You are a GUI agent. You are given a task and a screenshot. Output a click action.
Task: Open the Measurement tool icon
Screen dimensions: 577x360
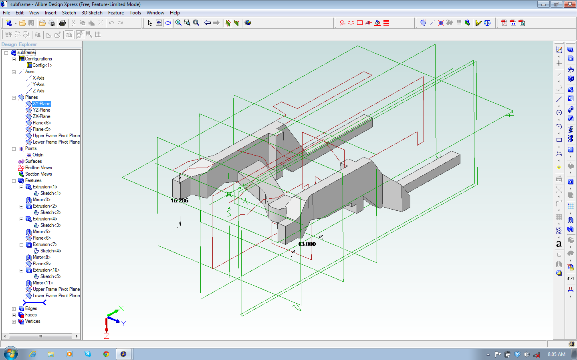[478, 23]
